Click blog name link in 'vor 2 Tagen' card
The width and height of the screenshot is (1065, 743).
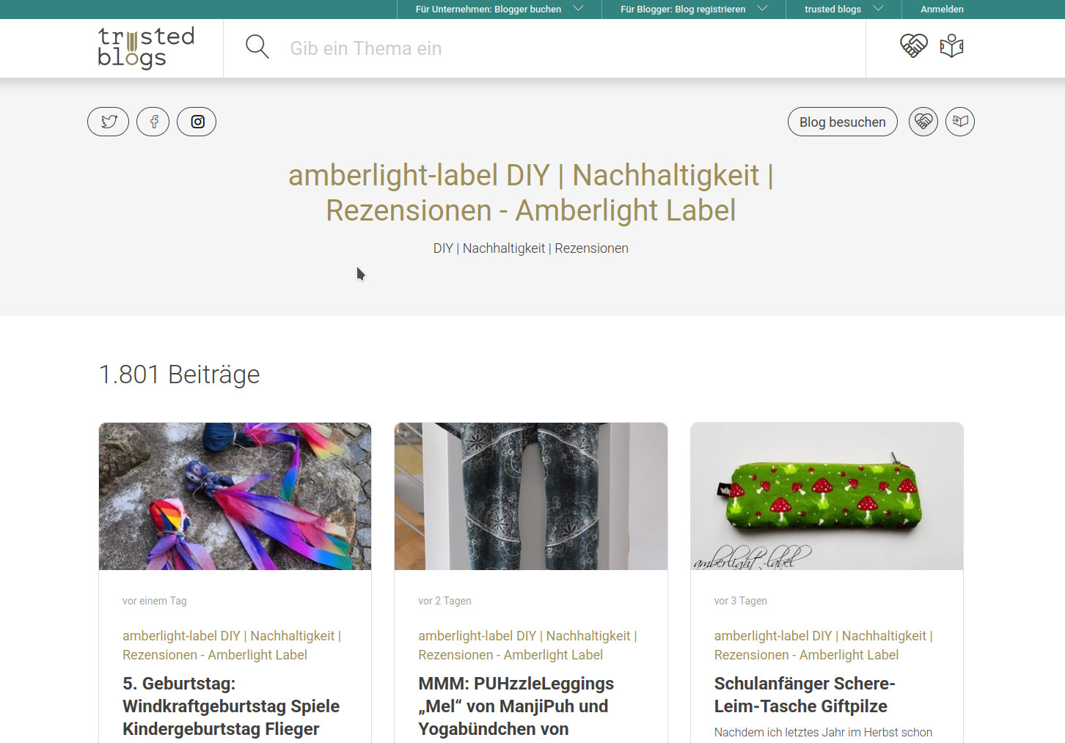point(527,646)
